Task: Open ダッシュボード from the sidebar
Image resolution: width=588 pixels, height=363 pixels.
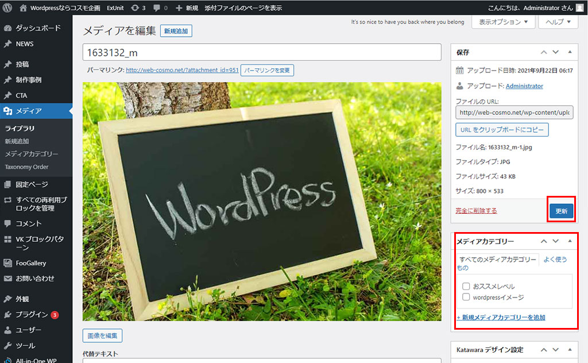Action: click(37, 28)
